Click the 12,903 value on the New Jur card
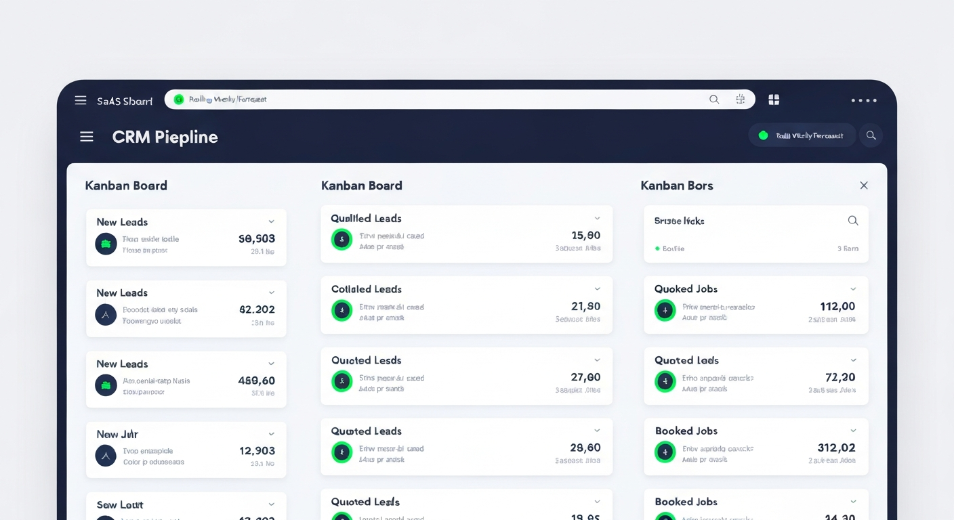Viewport: 954px width, 520px height. point(257,451)
